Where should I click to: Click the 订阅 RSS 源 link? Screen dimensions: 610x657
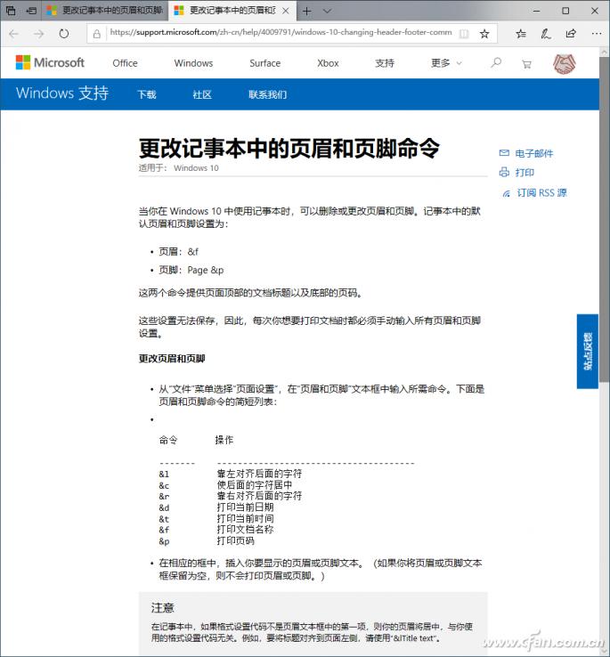click(x=541, y=192)
